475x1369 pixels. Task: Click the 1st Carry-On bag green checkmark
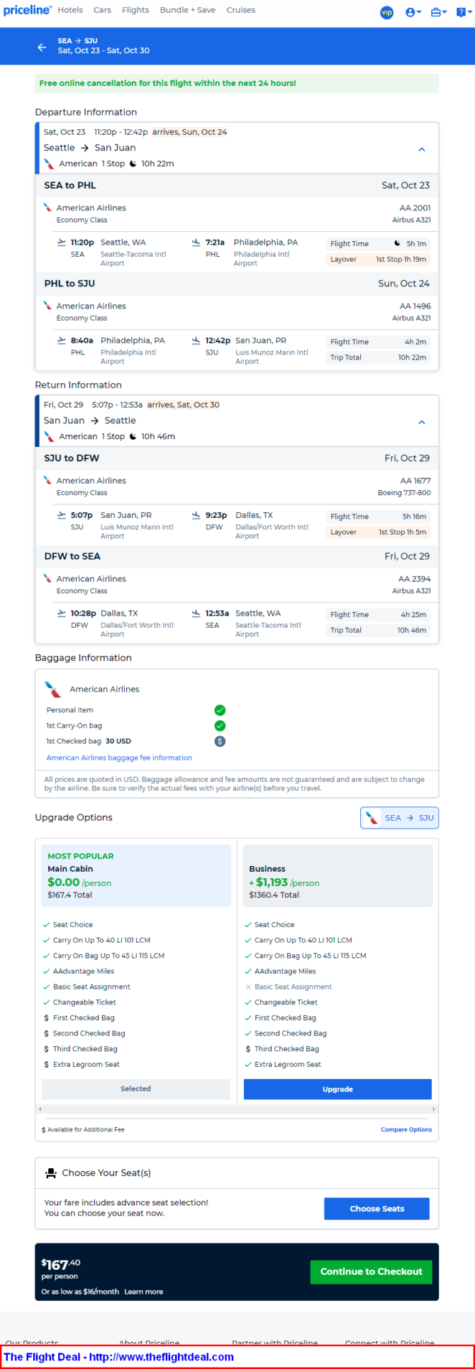(220, 726)
